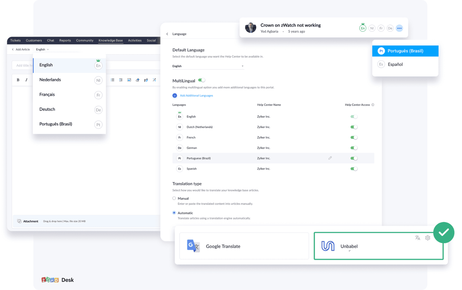Insert an image using the editor toolbar
This screenshot has height=290, width=462.
[129, 80]
